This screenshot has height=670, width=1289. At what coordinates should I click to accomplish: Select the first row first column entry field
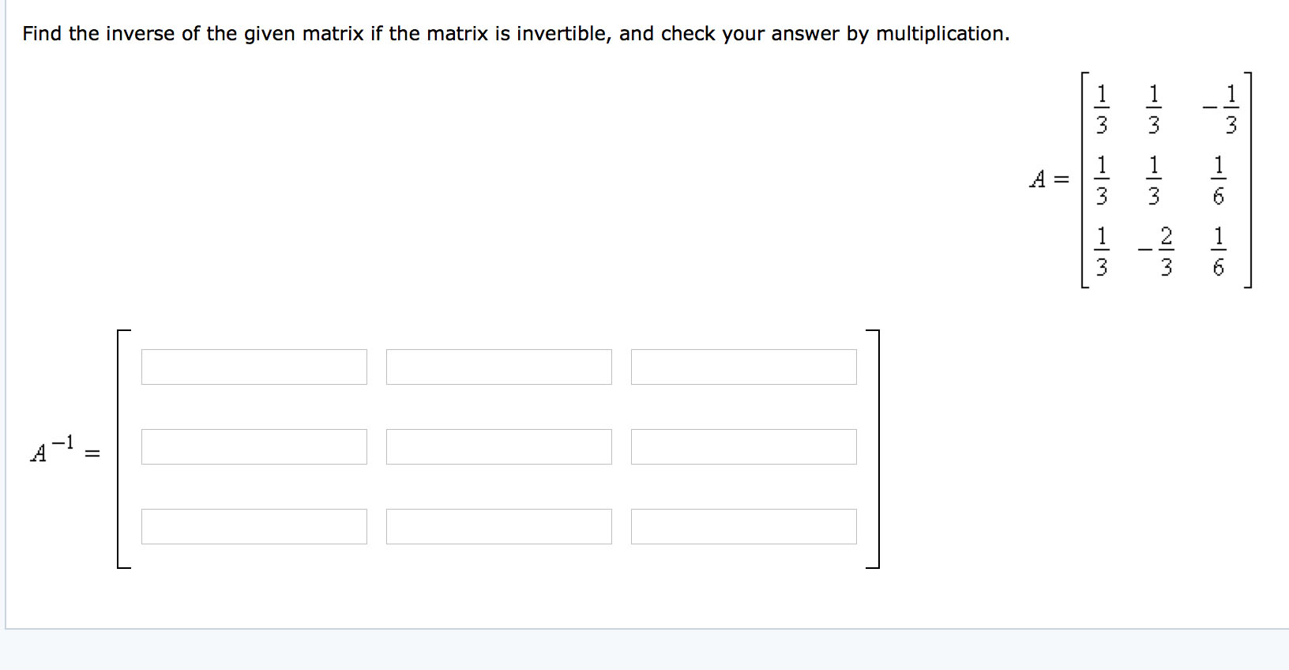[x=254, y=367]
